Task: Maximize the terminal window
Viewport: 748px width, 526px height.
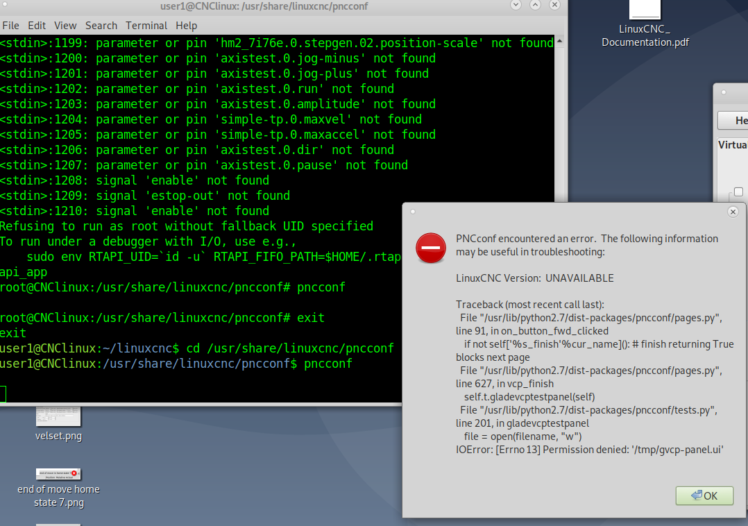Action: (x=535, y=6)
